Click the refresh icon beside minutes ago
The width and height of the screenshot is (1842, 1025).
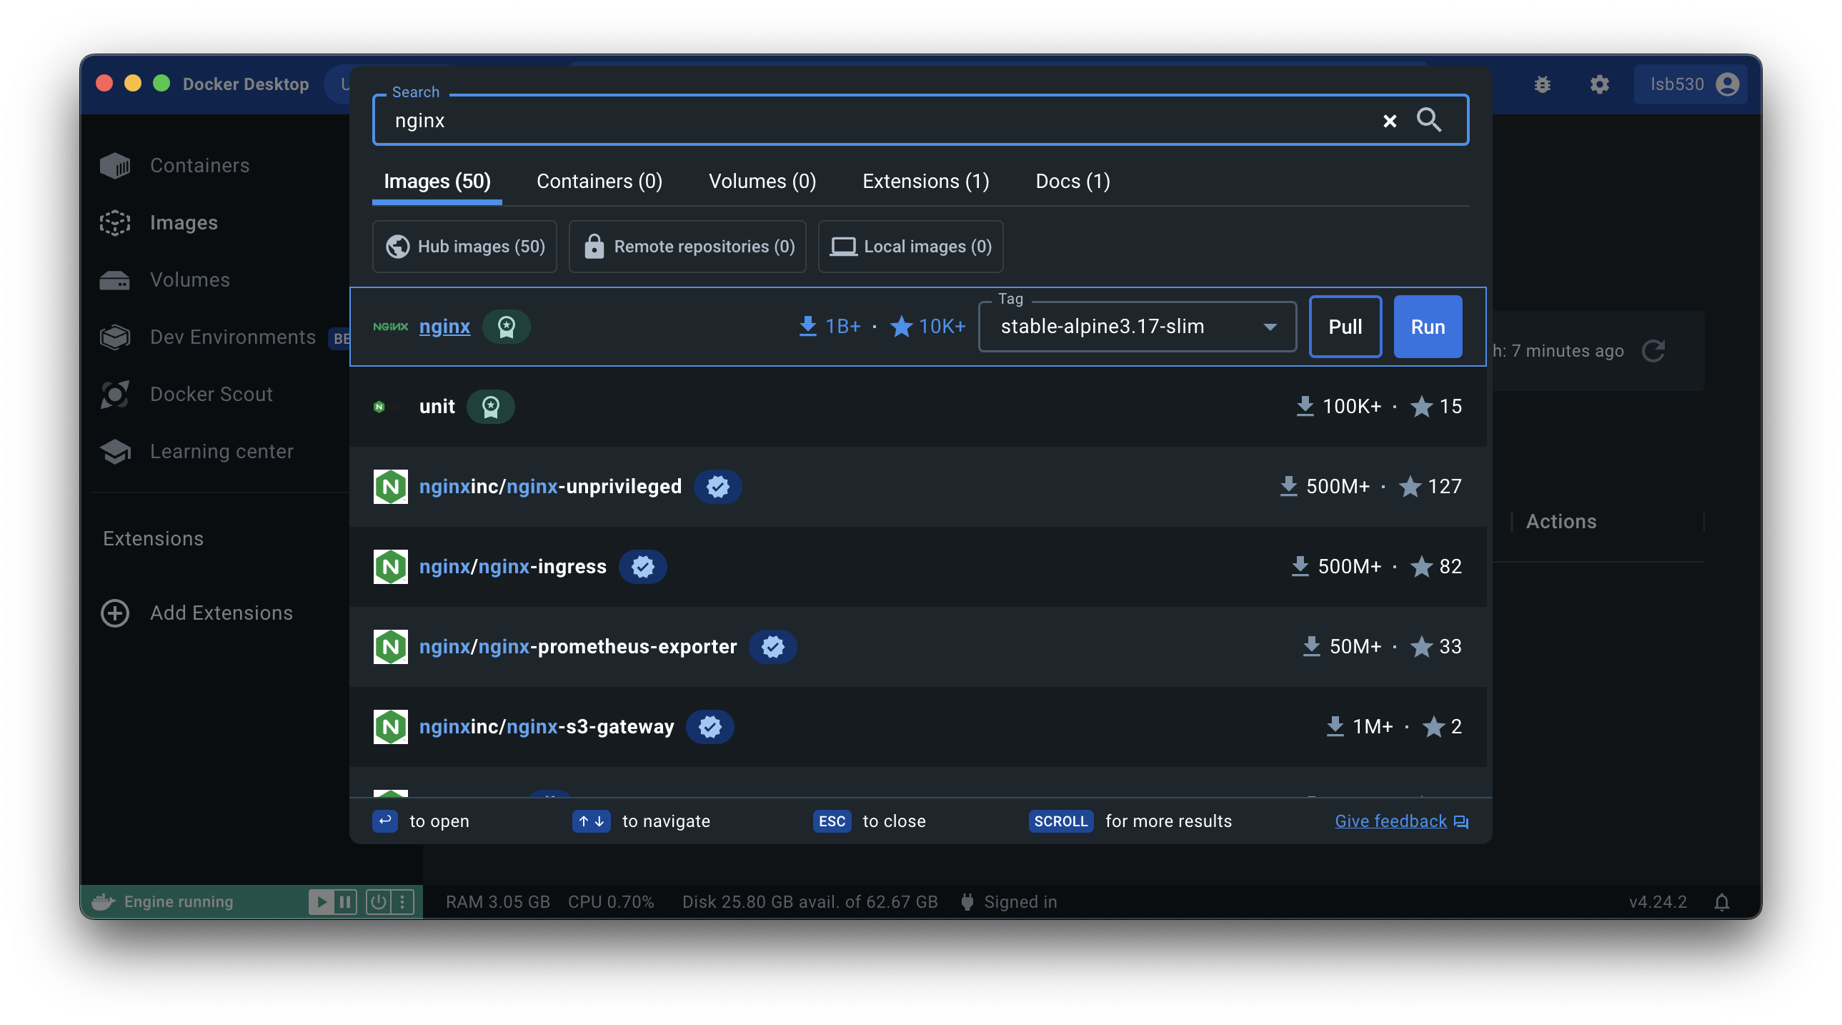1653,351
